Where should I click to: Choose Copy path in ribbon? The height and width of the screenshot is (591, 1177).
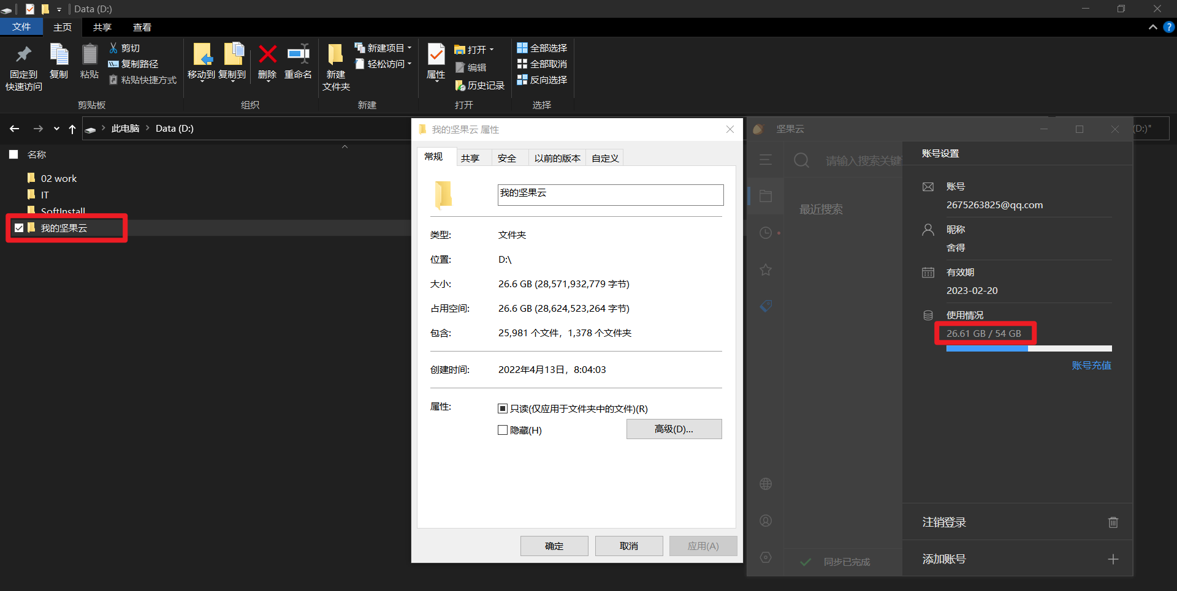133,64
